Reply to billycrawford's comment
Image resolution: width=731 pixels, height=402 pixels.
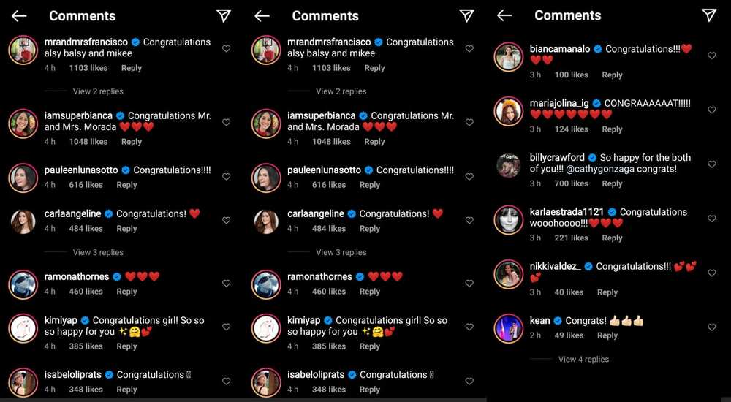612,183
